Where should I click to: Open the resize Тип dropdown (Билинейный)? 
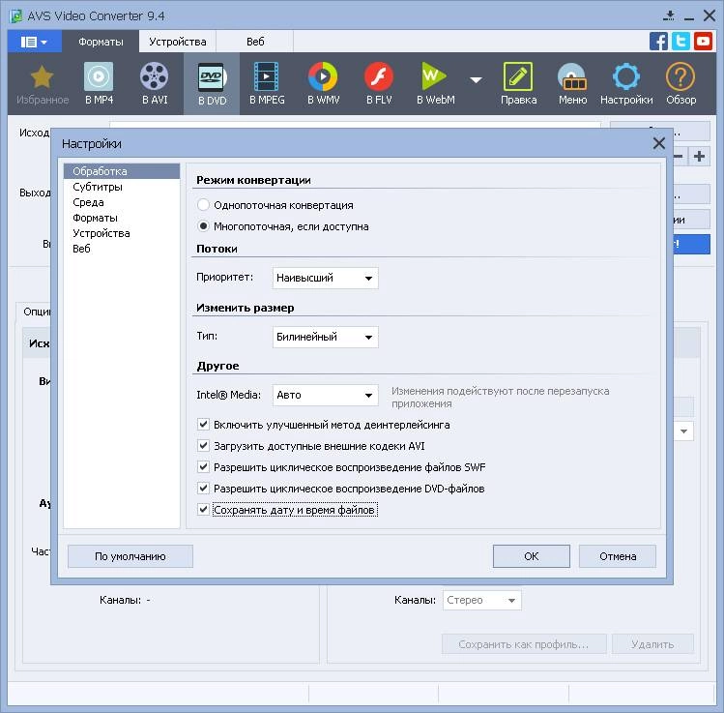(325, 337)
